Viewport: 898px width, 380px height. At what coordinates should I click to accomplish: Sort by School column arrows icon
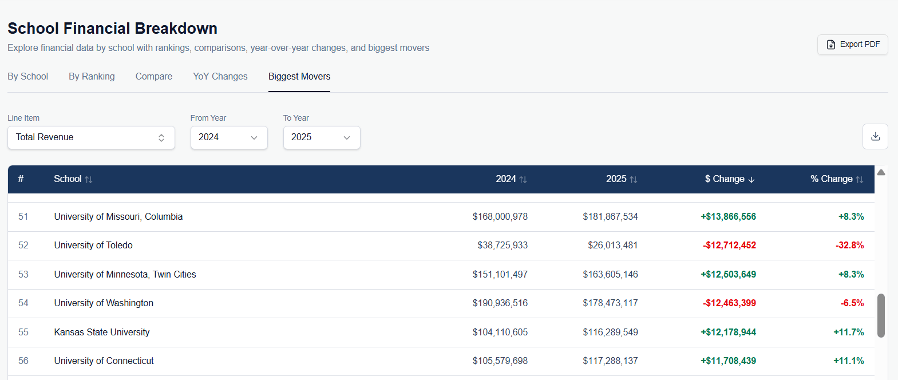coord(89,180)
